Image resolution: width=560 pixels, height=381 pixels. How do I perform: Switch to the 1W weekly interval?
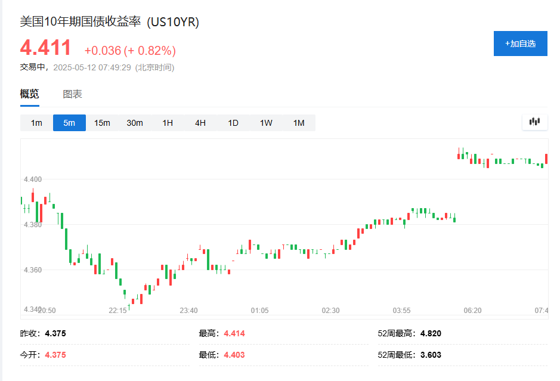(x=266, y=123)
